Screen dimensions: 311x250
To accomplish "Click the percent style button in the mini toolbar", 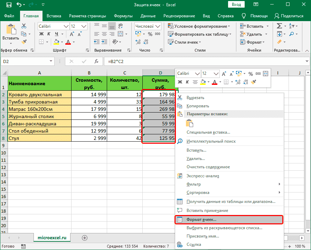I will (251, 74).
